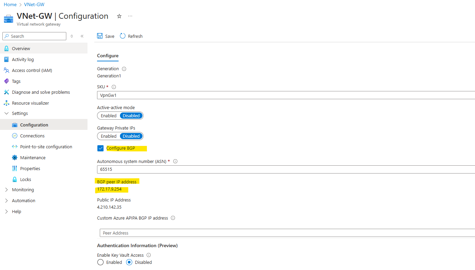Go to Connections settings page
This screenshot has height=270, width=475.
click(44, 136)
